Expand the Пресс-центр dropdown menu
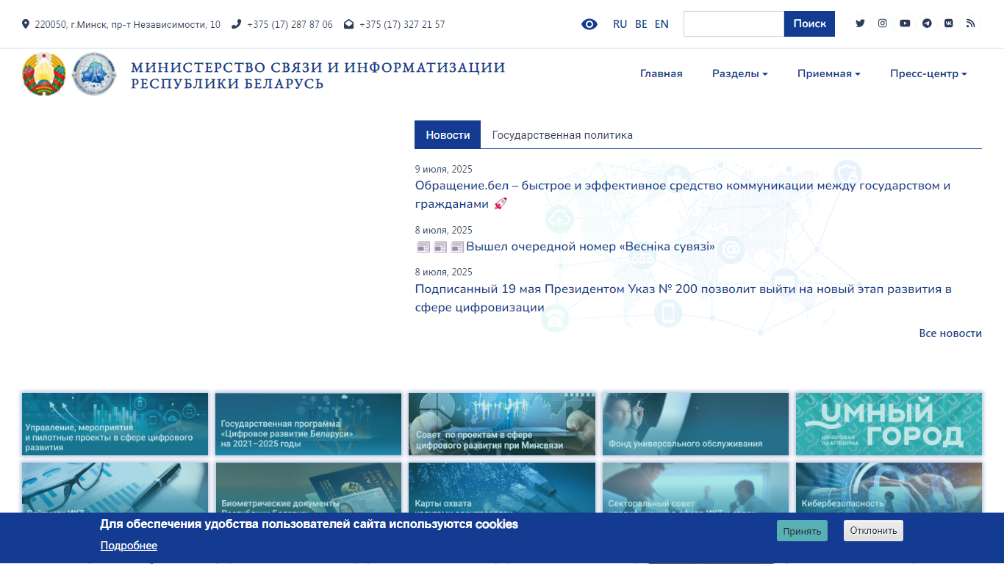 pyautogui.click(x=928, y=73)
